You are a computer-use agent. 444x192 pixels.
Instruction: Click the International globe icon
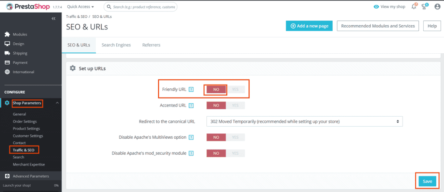coord(7,72)
